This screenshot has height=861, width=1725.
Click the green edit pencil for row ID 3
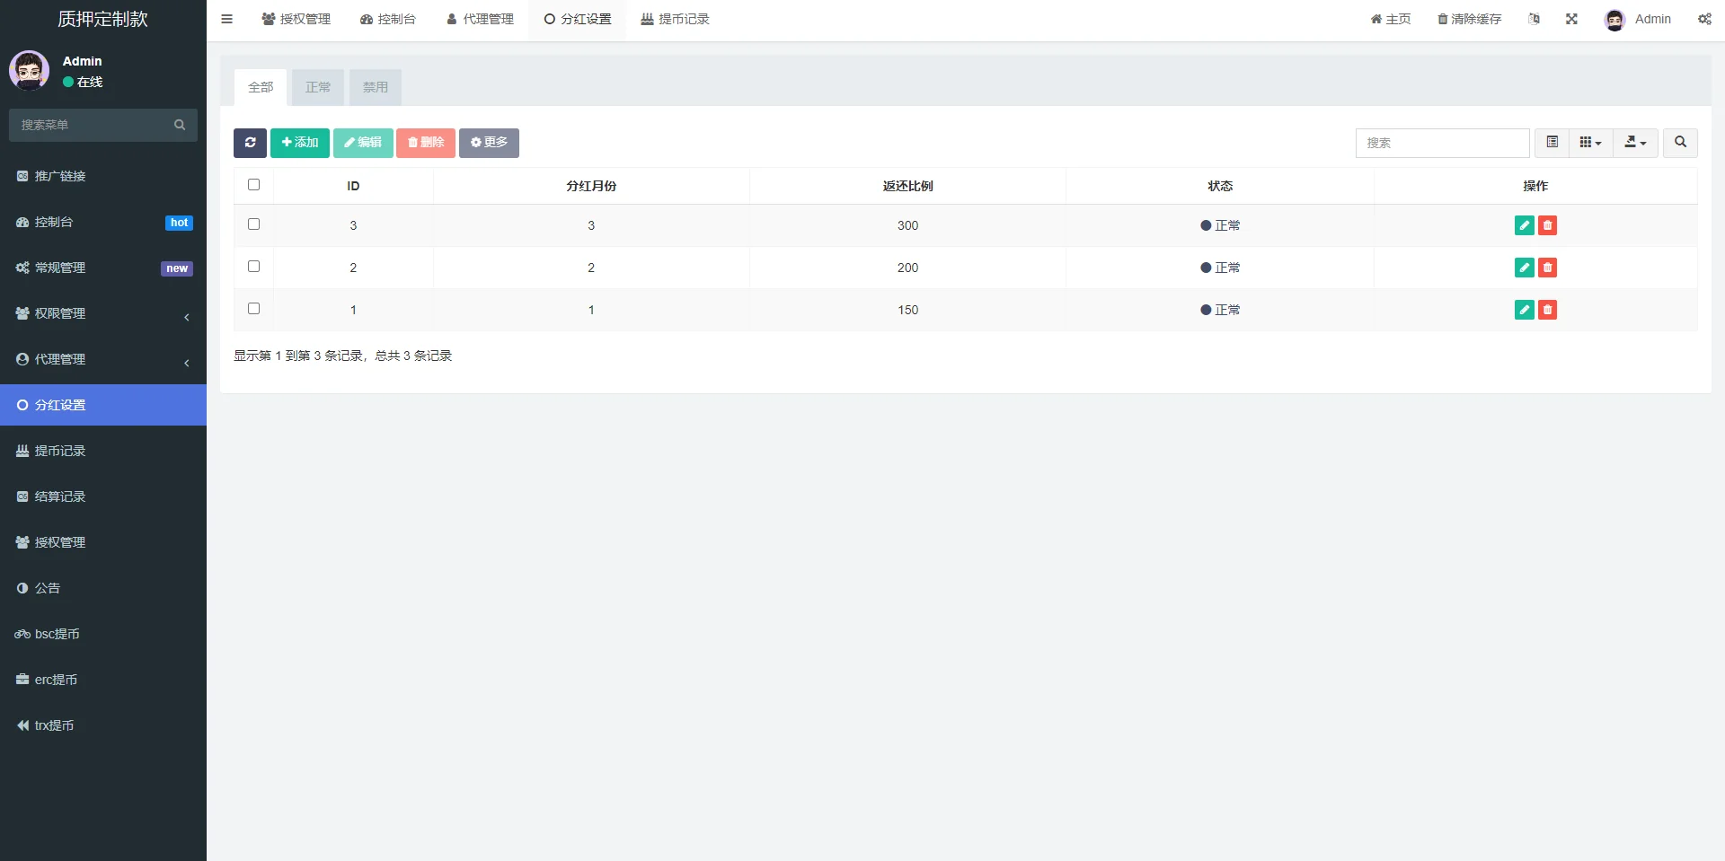[x=1524, y=225]
